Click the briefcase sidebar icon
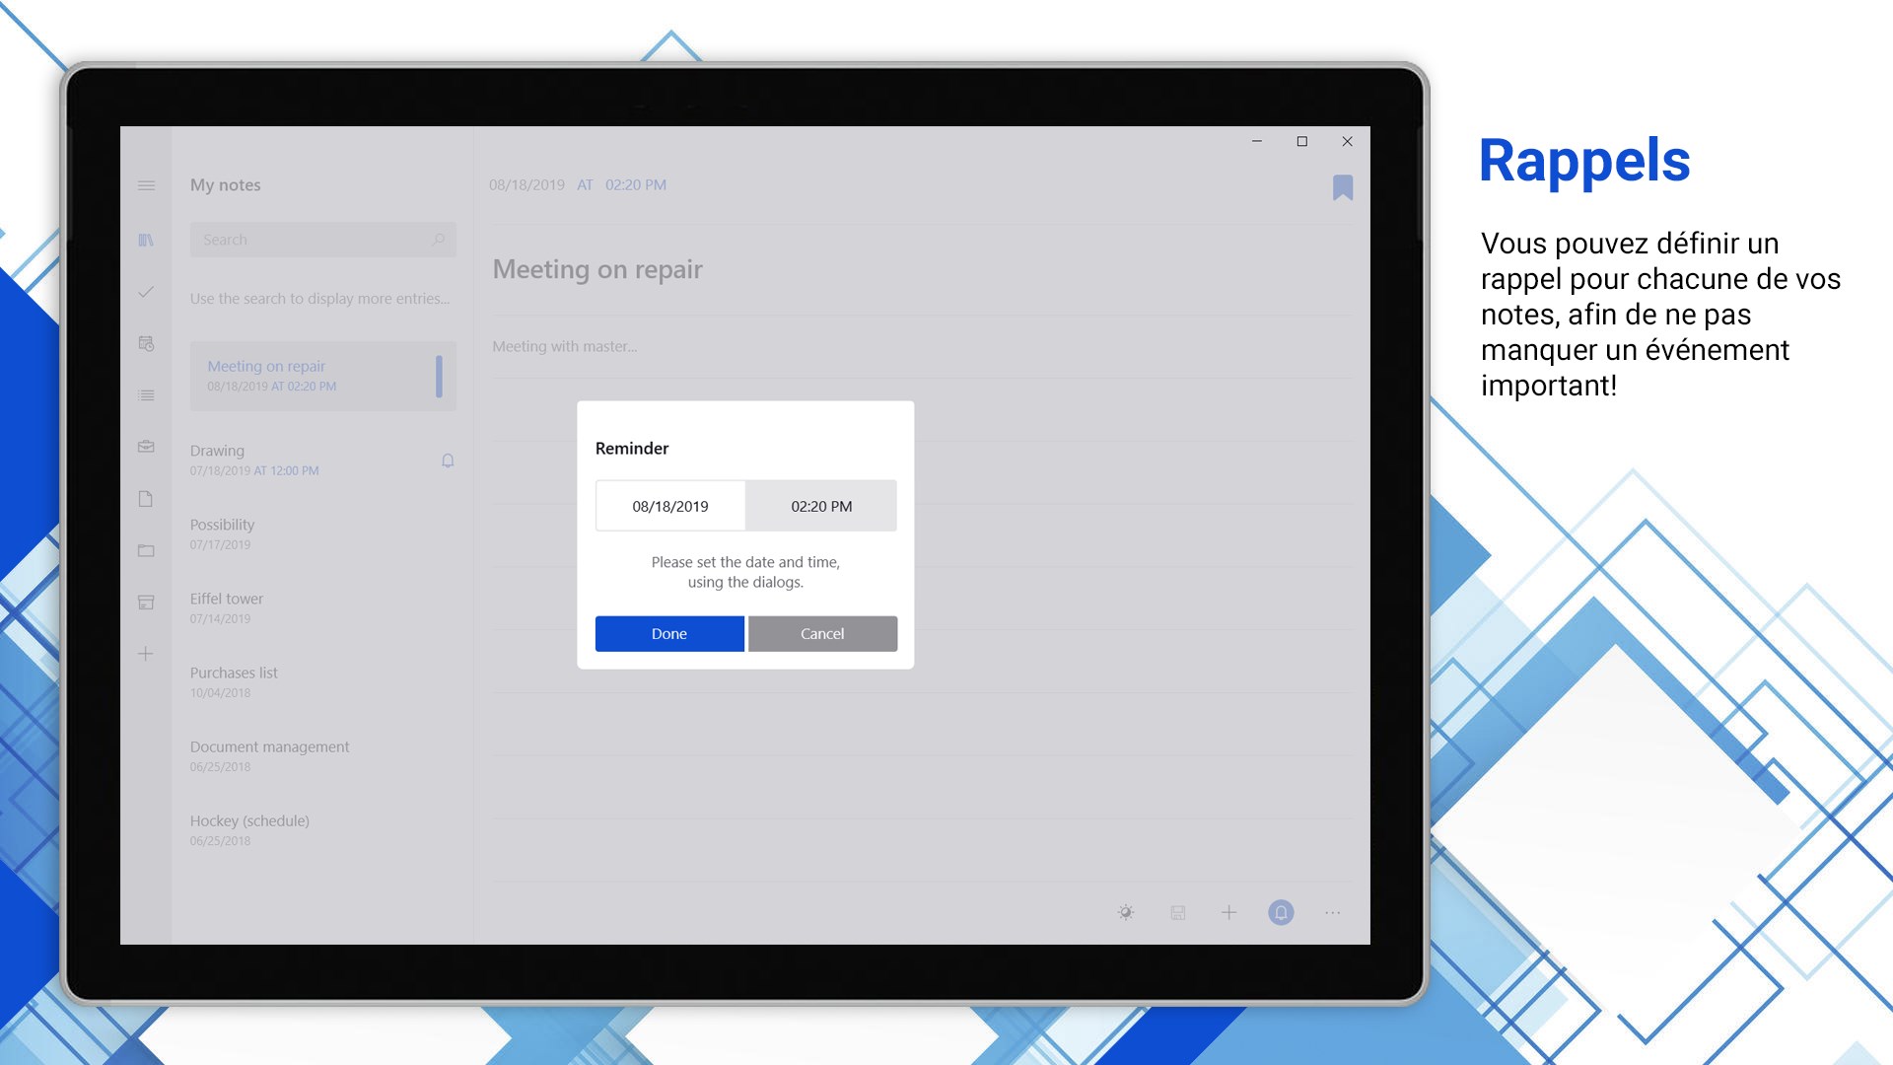The height and width of the screenshot is (1065, 1893). coord(146,447)
